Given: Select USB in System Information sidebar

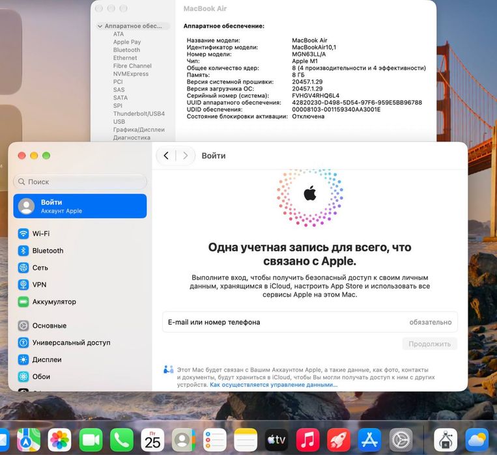Looking at the screenshot, I should pos(119,121).
